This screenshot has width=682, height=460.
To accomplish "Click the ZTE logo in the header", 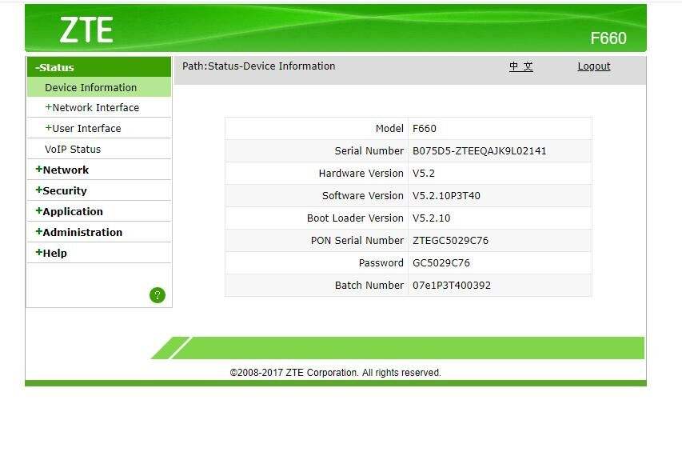I will (86, 30).
